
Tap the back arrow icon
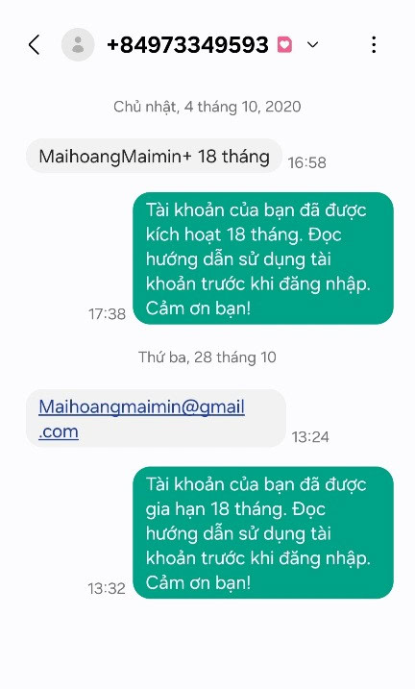(35, 44)
